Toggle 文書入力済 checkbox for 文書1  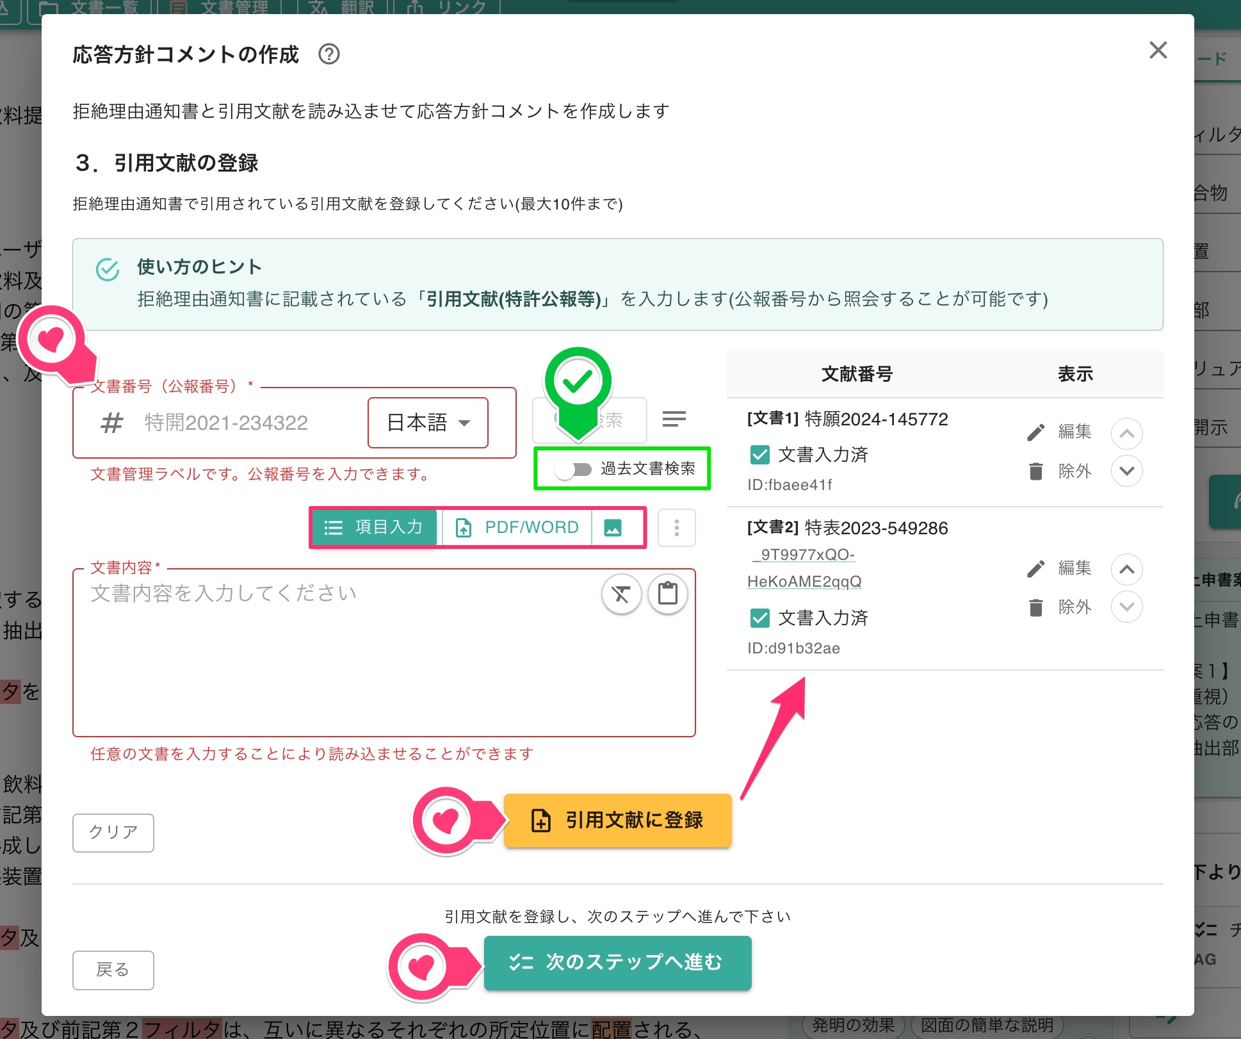point(759,455)
